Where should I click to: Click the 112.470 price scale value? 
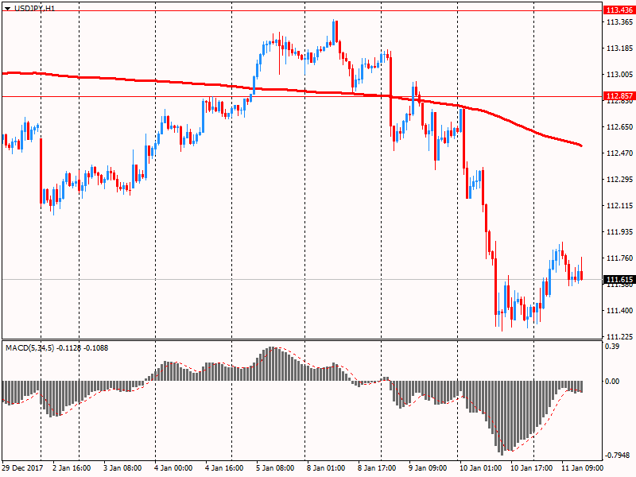click(619, 153)
